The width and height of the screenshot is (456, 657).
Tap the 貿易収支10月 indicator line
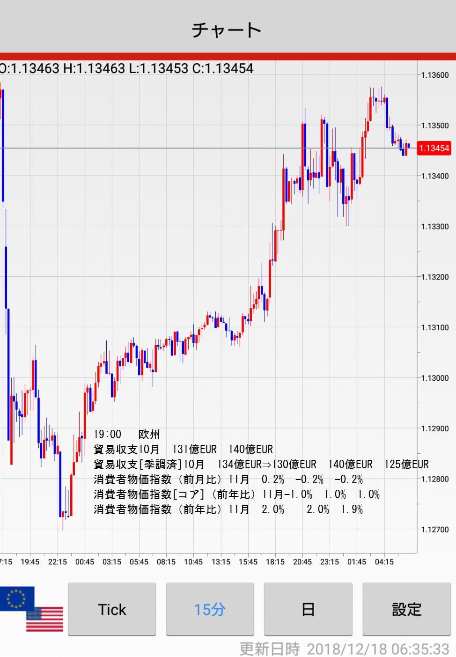(183, 450)
